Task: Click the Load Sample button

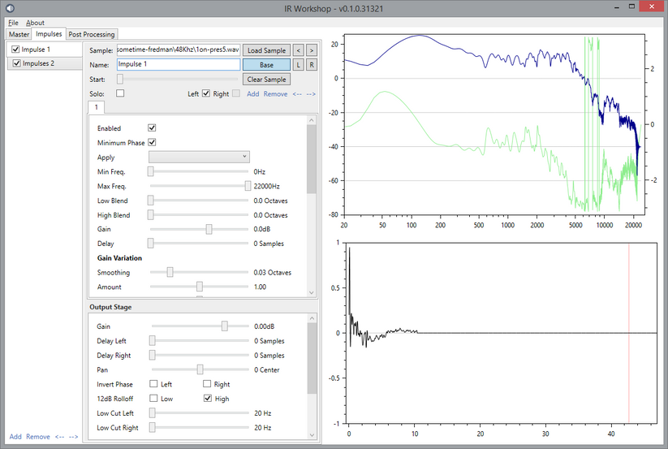Action: pyautogui.click(x=267, y=50)
